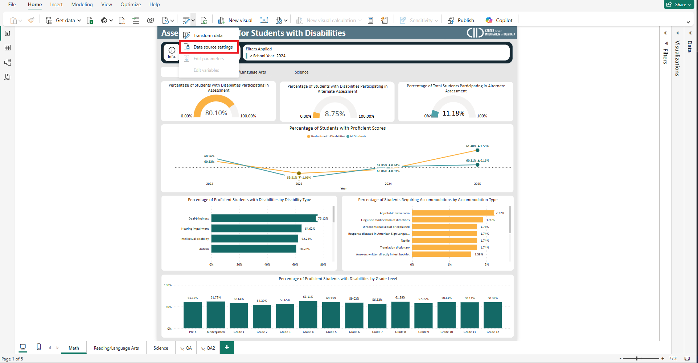Click the Enter data table icon
The image size is (698, 363).
[136, 21]
